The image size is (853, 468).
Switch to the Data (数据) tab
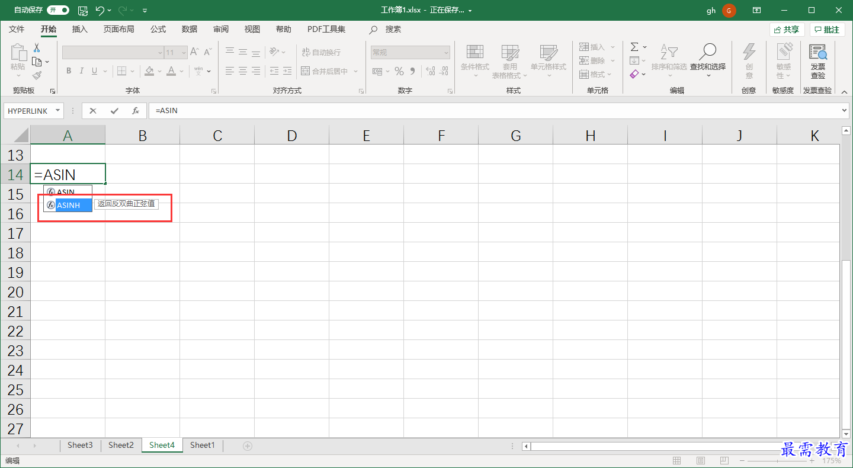tap(190, 29)
